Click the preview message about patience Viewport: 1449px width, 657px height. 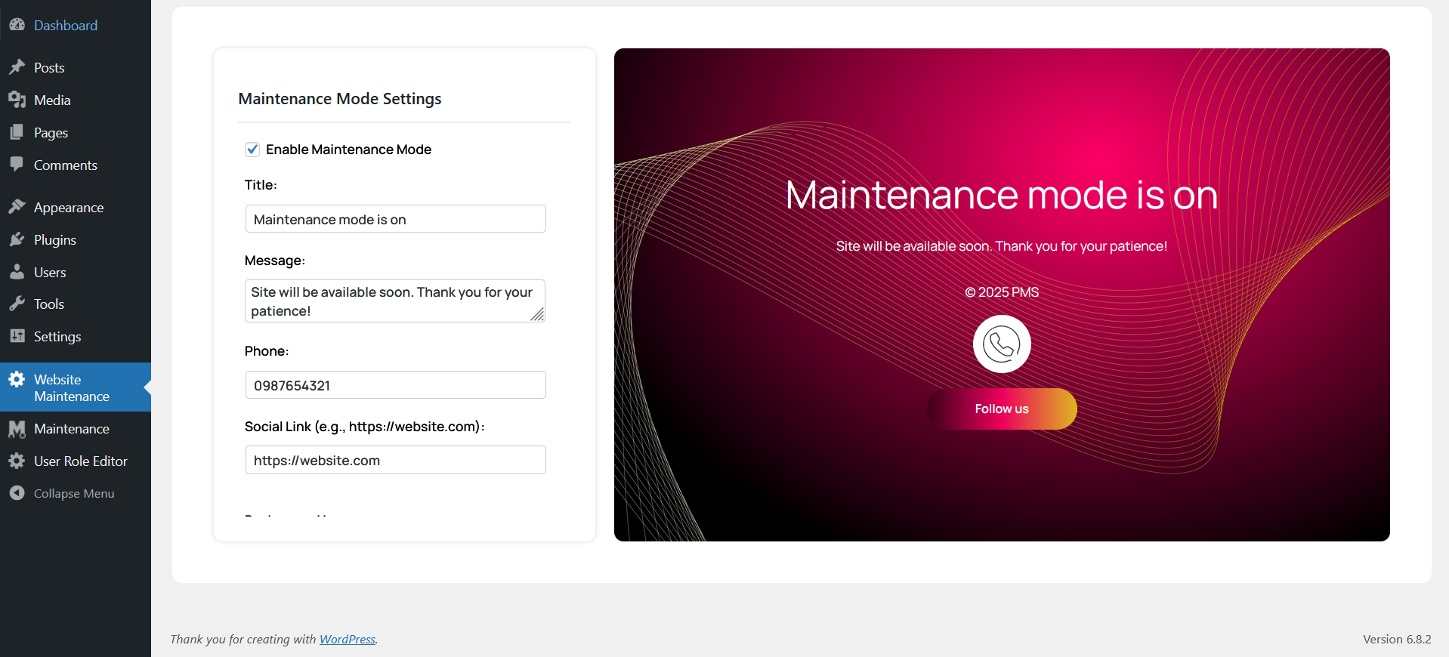click(1002, 246)
